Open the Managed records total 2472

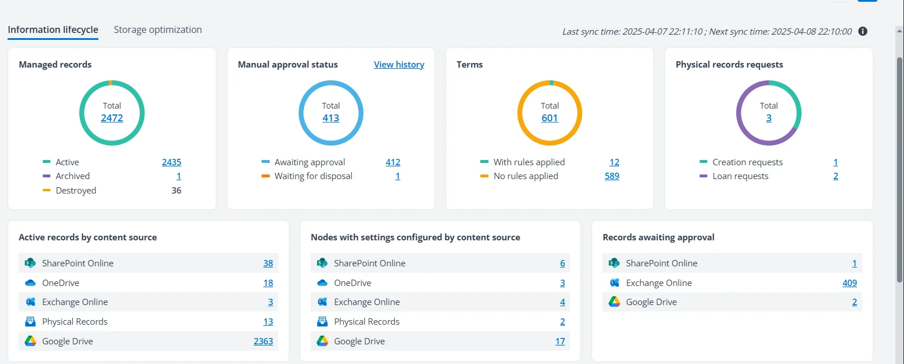112,118
